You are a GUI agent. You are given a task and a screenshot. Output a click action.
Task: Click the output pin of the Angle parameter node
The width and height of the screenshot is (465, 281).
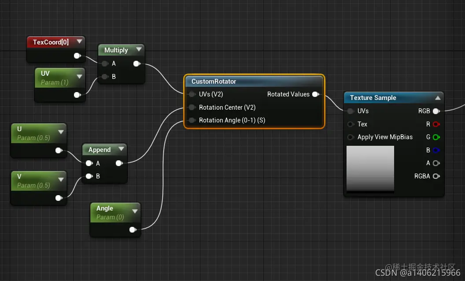point(133,229)
